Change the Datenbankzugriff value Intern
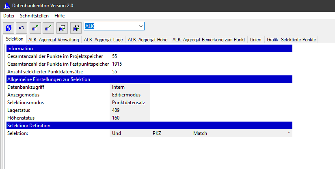Screen dimensions: 335x169 130,87
